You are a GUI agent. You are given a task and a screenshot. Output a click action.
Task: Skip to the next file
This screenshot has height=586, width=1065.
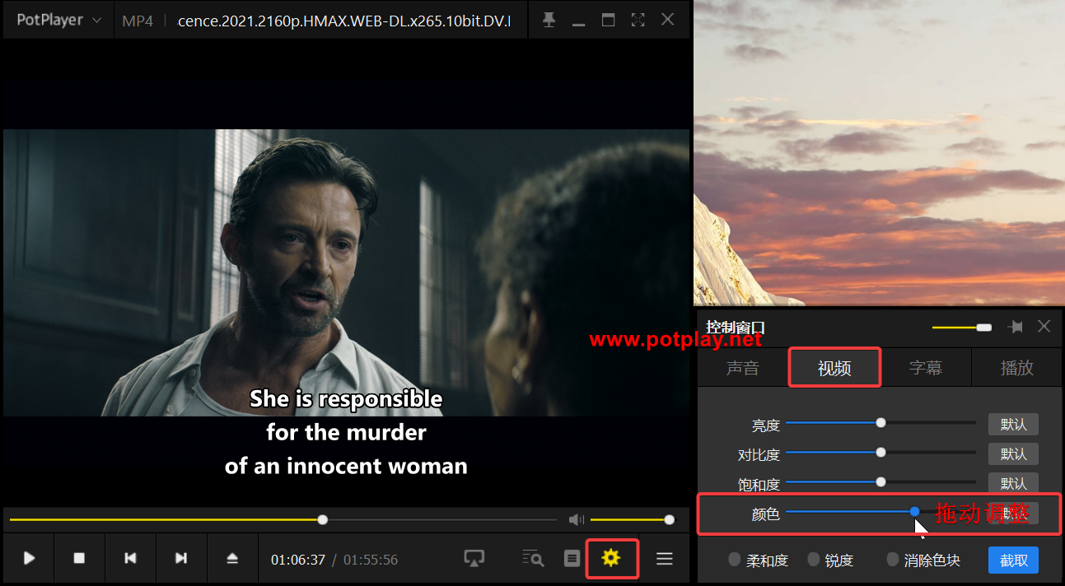tap(181, 558)
